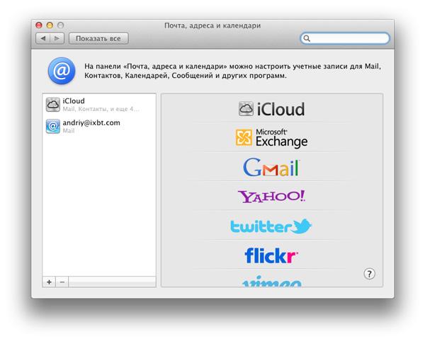Open help with question mark button
This screenshot has width=425, height=341.
click(369, 274)
